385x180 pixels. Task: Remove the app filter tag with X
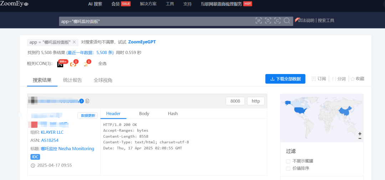74,42
